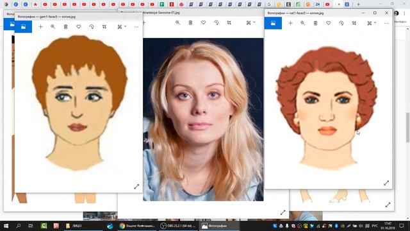The width and height of the screenshot is (410, 231).
Task: Zoom the Anastasiya-Savosina-01 photo
Action: point(177,23)
